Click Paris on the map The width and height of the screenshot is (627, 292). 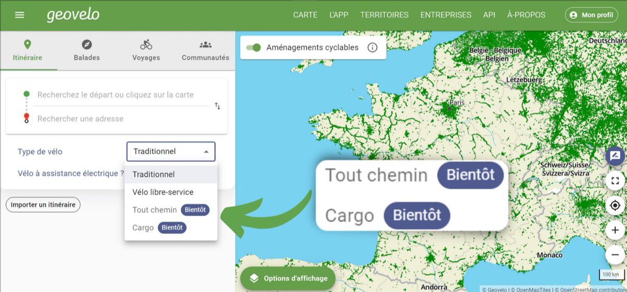pyautogui.click(x=457, y=103)
